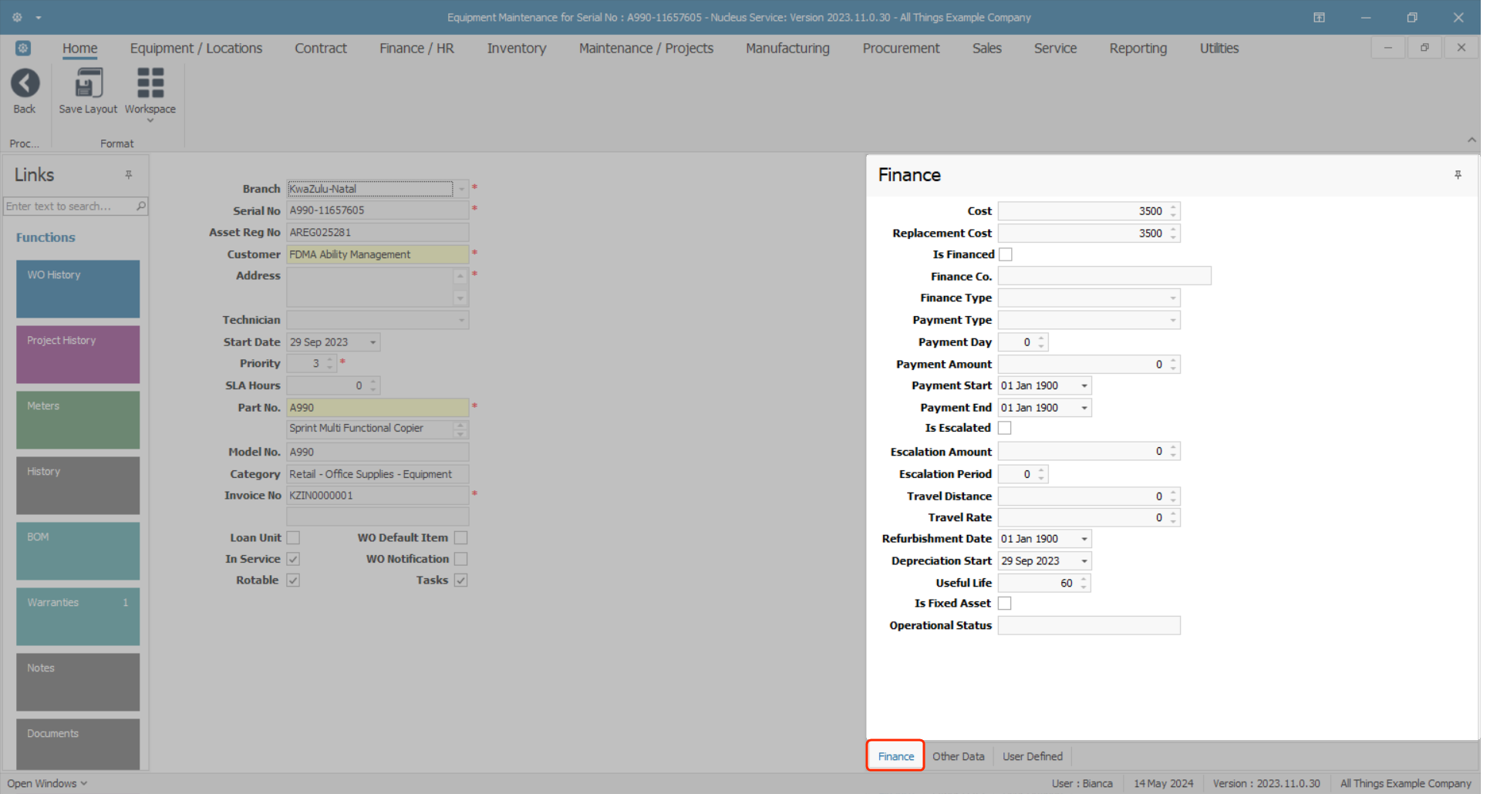Click the SLA Hours spinner arrows
The height and width of the screenshot is (794, 1490).
[373, 385]
